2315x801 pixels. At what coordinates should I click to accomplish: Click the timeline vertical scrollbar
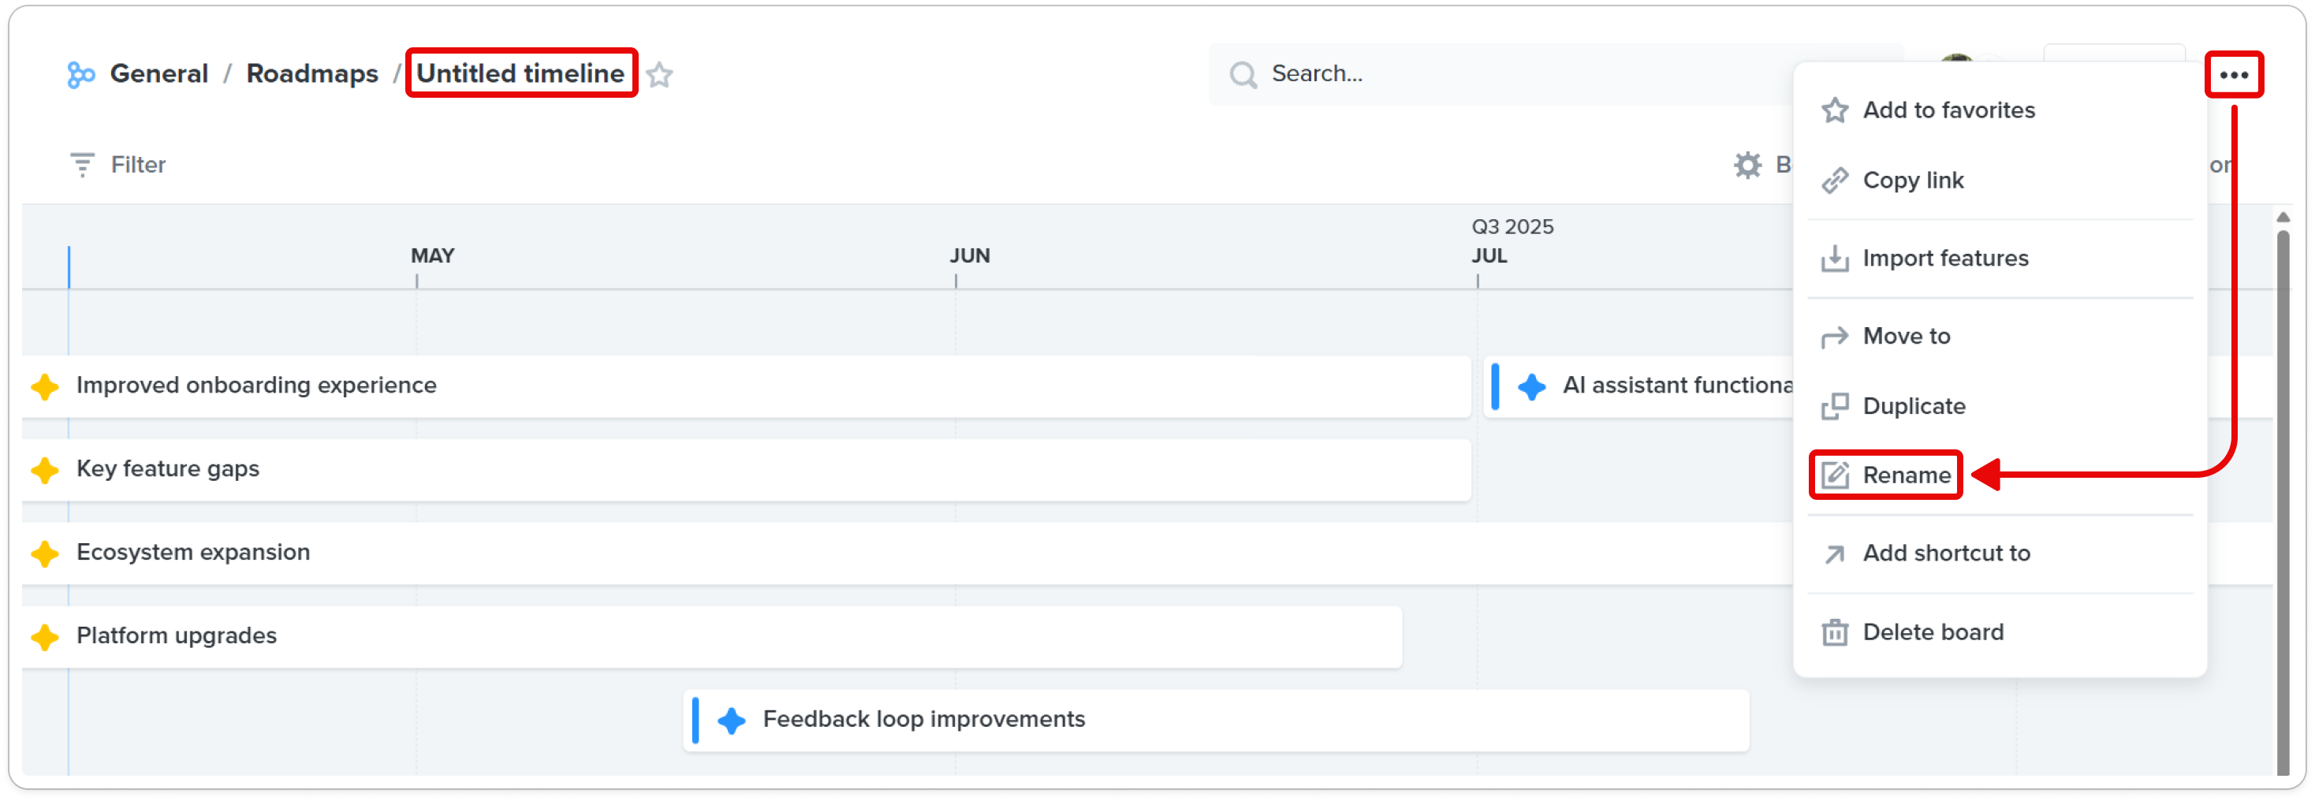tap(2282, 494)
